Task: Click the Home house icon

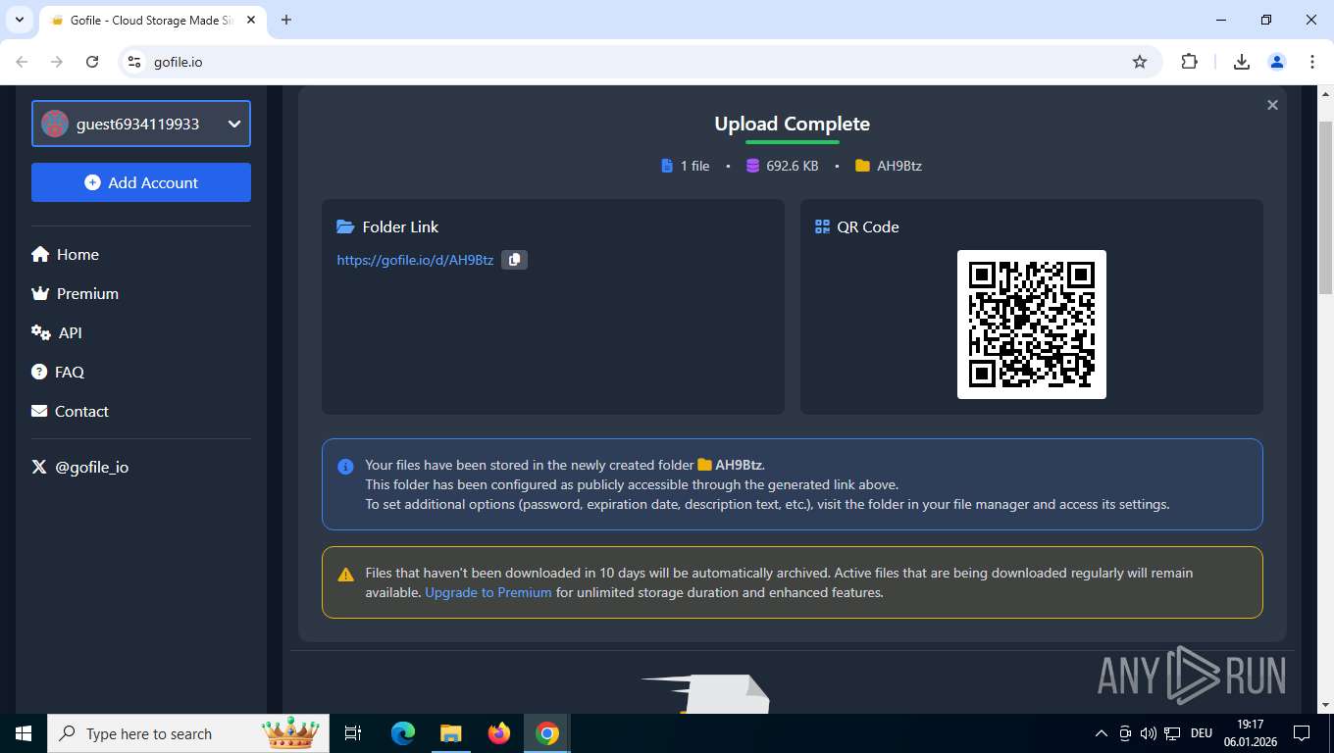Action: [x=40, y=254]
